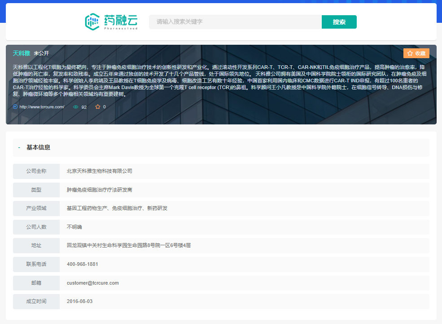The image size is (442, 324).
Task: Click the search keyword input field
Action: pyautogui.click(x=235, y=22)
